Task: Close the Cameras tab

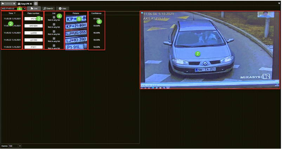Action: pyautogui.click(x=14, y=3)
